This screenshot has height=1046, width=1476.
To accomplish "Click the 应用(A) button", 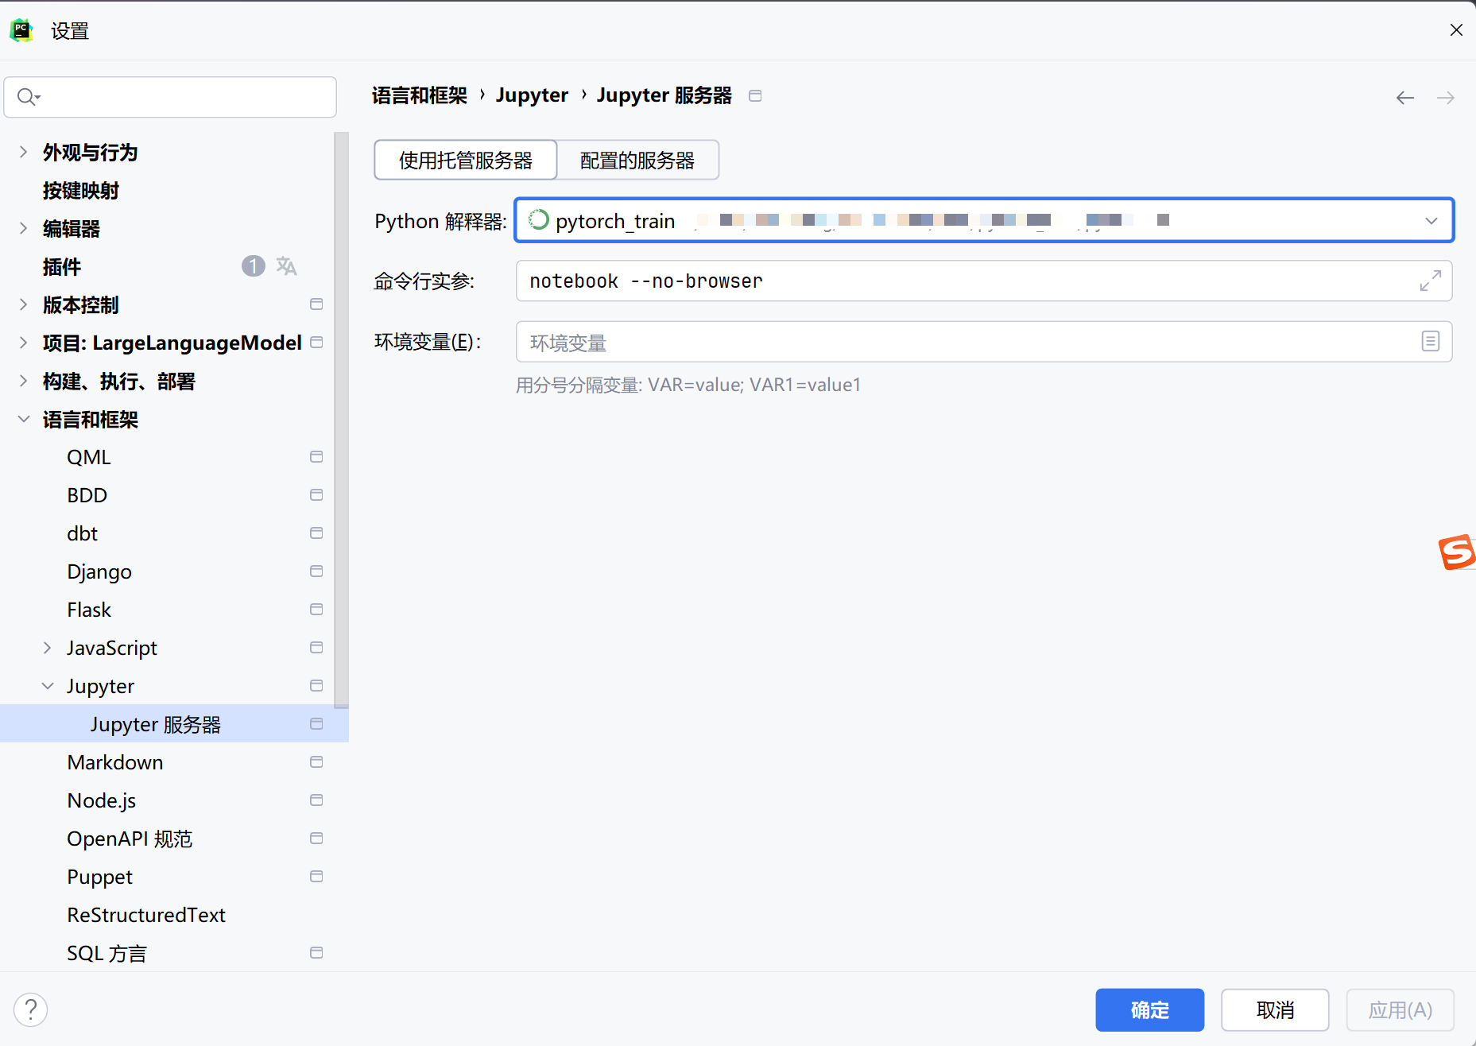I will (1400, 1009).
